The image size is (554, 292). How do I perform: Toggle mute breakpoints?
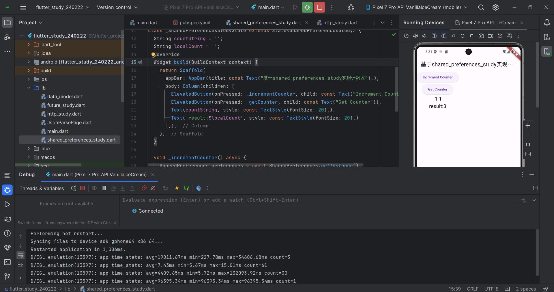tap(153, 188)
